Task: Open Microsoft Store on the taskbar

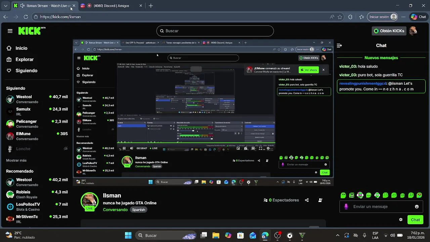Action: click(240, 235)
